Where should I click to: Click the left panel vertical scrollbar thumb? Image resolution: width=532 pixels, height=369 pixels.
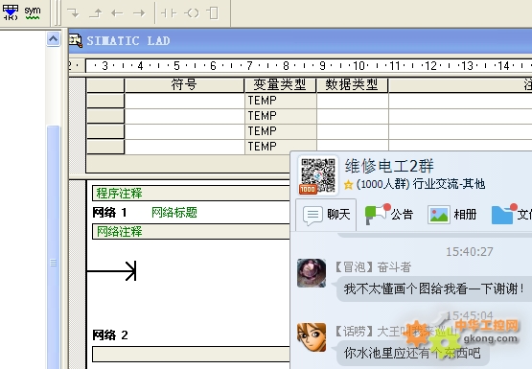(54, 247)
